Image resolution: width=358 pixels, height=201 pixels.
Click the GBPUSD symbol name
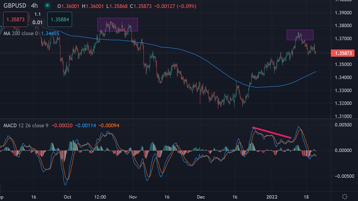click(15, 5)
